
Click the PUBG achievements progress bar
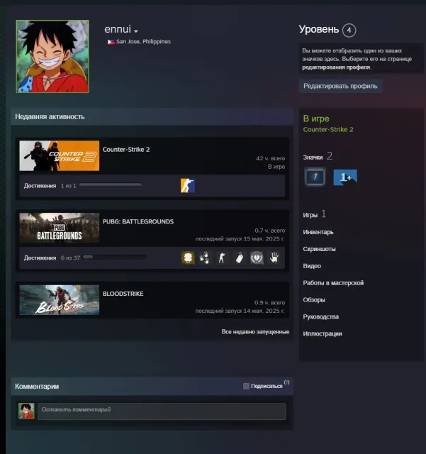click(115, 257)
